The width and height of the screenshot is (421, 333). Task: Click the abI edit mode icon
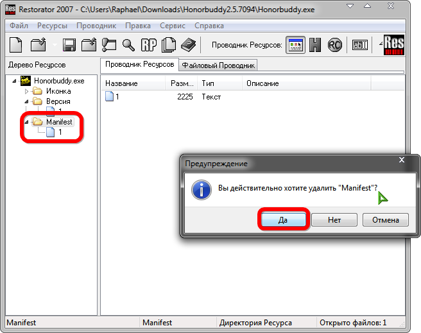[360, 45]
